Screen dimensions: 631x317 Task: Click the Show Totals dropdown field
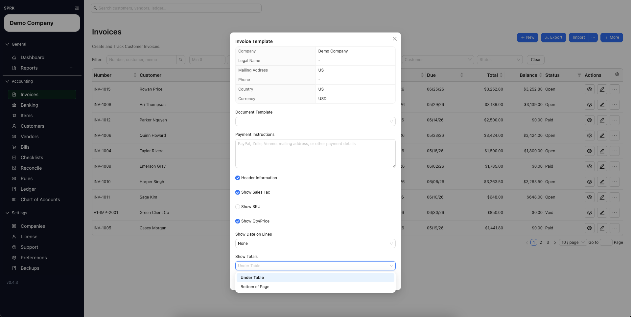[315, 266]
